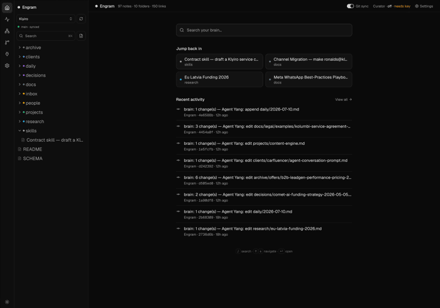Click commit icon beside carfluencer agent-conversation-prompt
Image resolution: width=440 pixels, height=308 pixels.
click(178, 161)
